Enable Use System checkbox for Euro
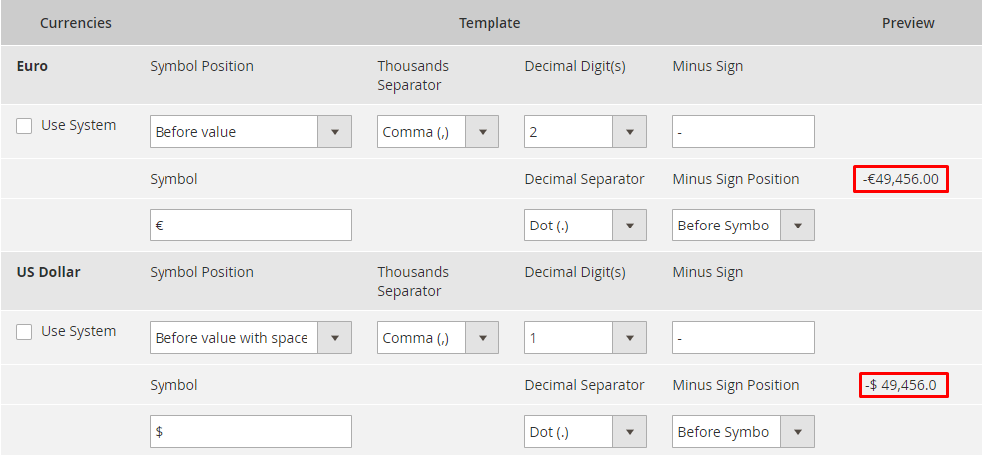Image resolution: width=982 pixels, height=455 pixels. tap(25, 126)
